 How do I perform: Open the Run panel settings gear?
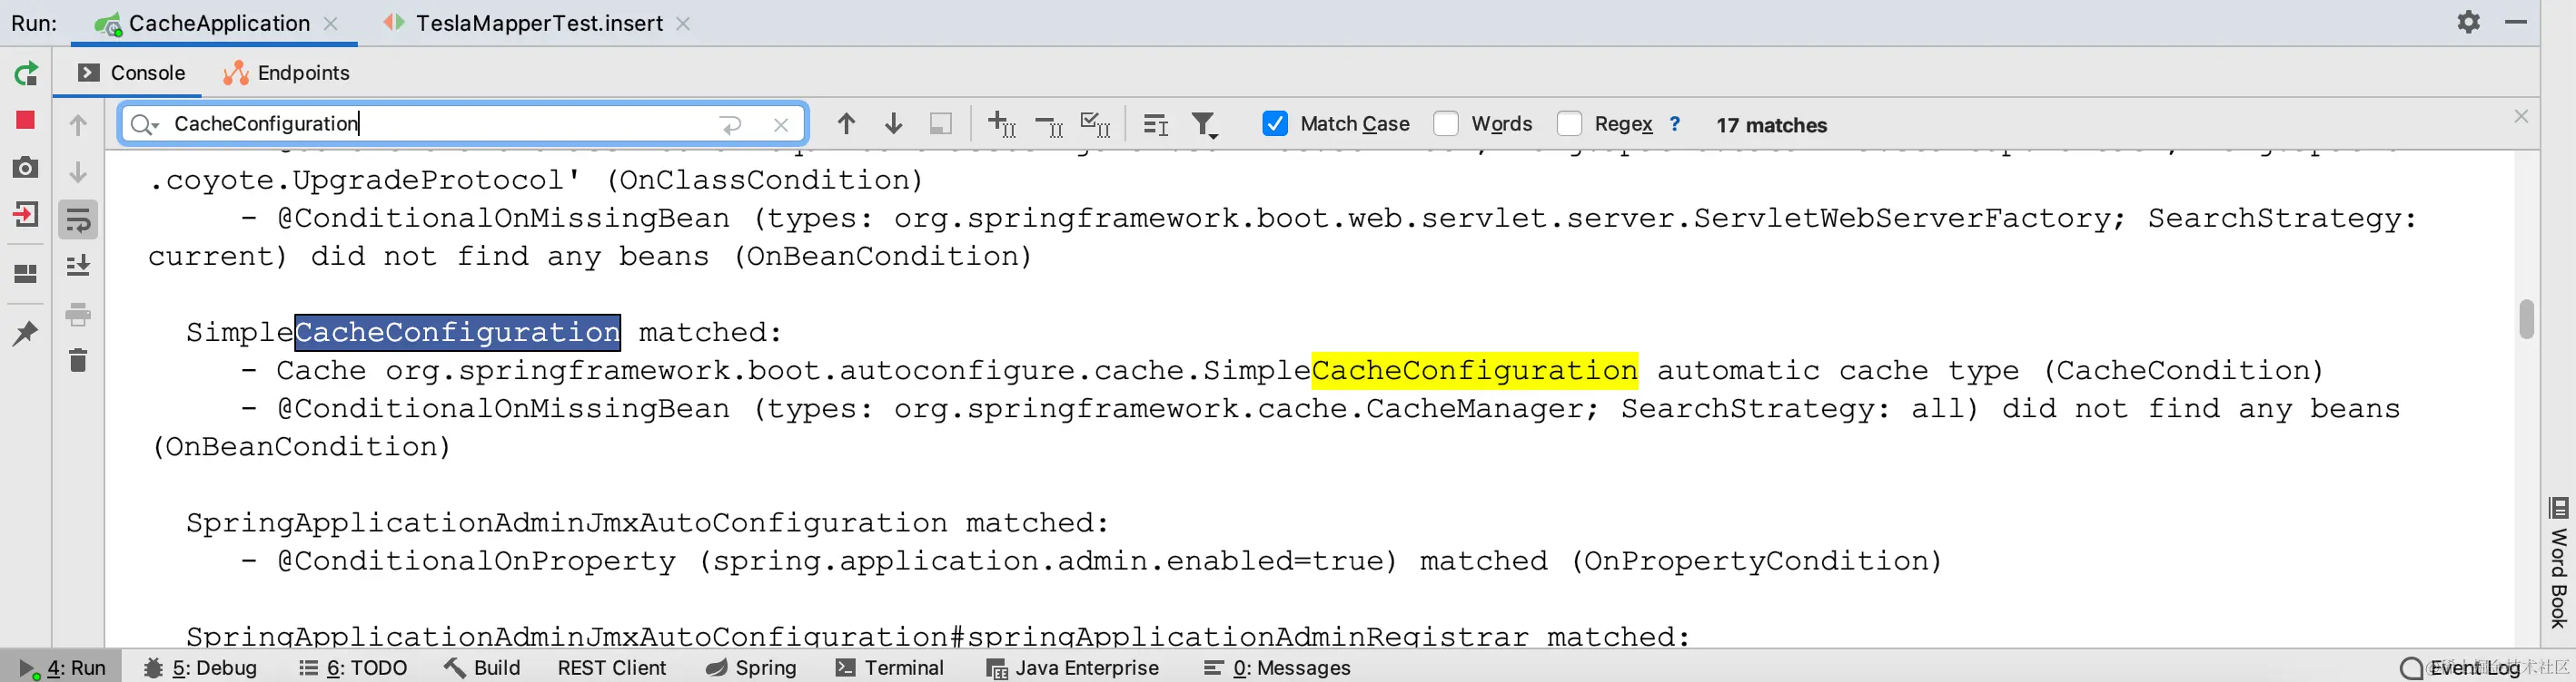coord(2469,22)
